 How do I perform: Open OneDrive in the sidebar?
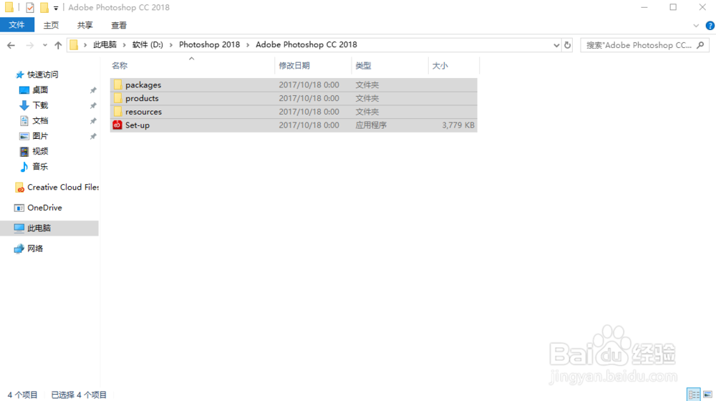tap(44, 208)
